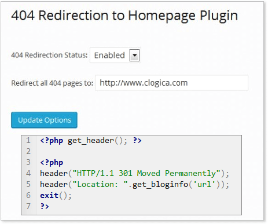Click the redirect URL input field

click(x=172, y=83)
